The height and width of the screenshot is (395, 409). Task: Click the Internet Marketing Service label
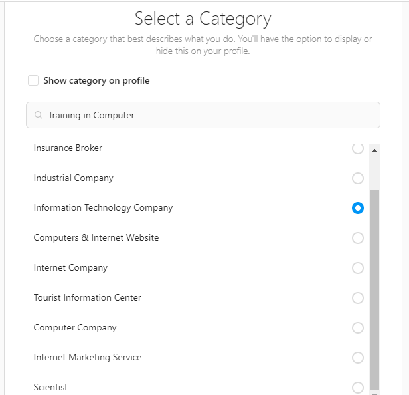[x=88, y=358]
